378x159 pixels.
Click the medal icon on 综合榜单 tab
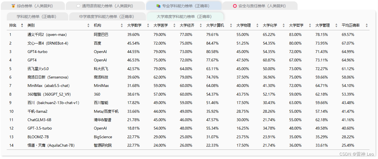coord(13,6)
